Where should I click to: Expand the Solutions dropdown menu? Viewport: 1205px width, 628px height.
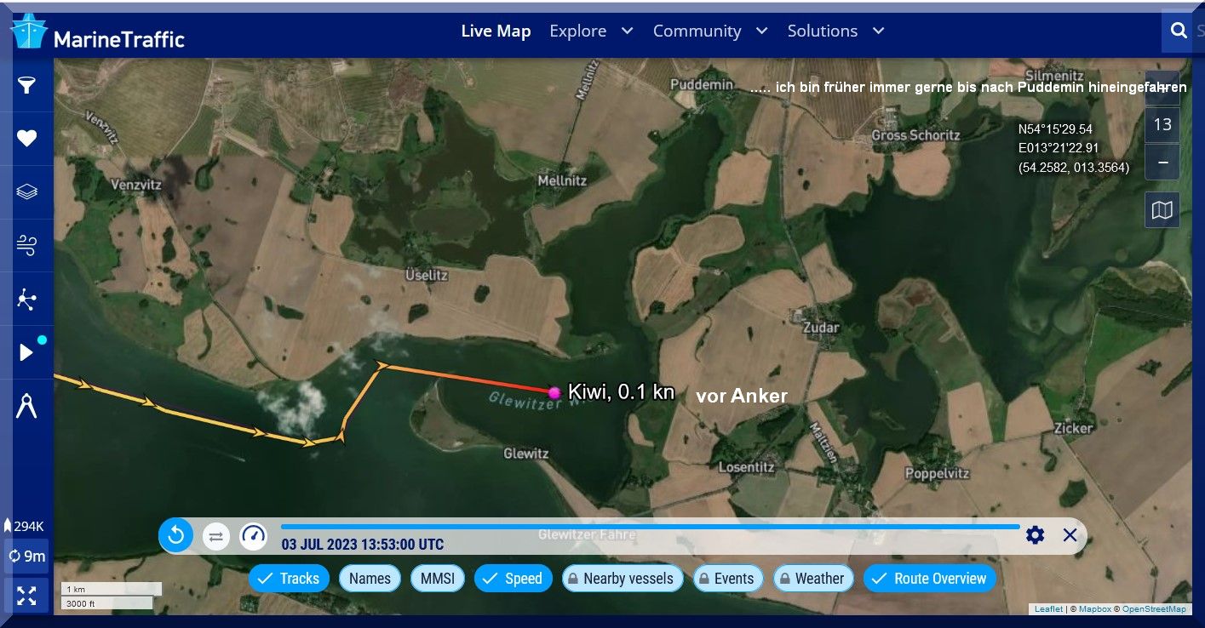point(835,31)
